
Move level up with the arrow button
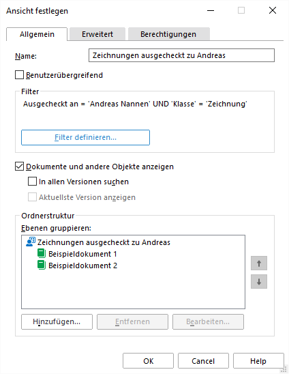259,263
